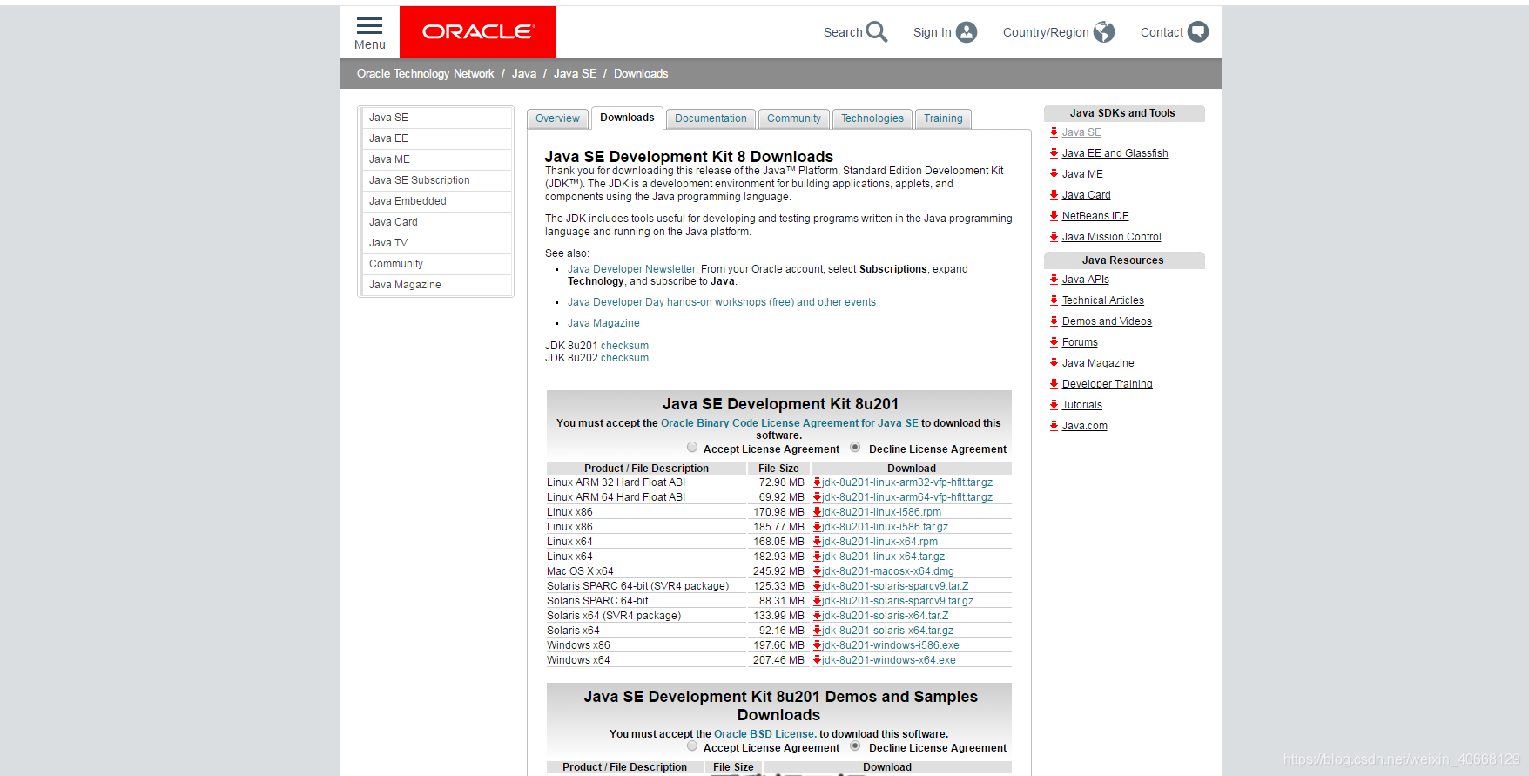This screenshot has height=776, width=1529.
Task: Open the Community tab
Action: click(794, 118)
